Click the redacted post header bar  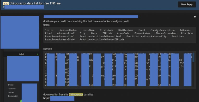coord(91,17)
